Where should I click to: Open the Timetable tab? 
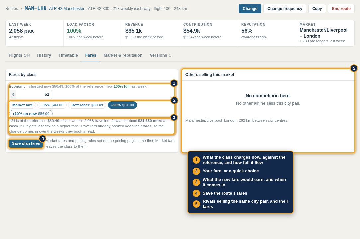68,55
